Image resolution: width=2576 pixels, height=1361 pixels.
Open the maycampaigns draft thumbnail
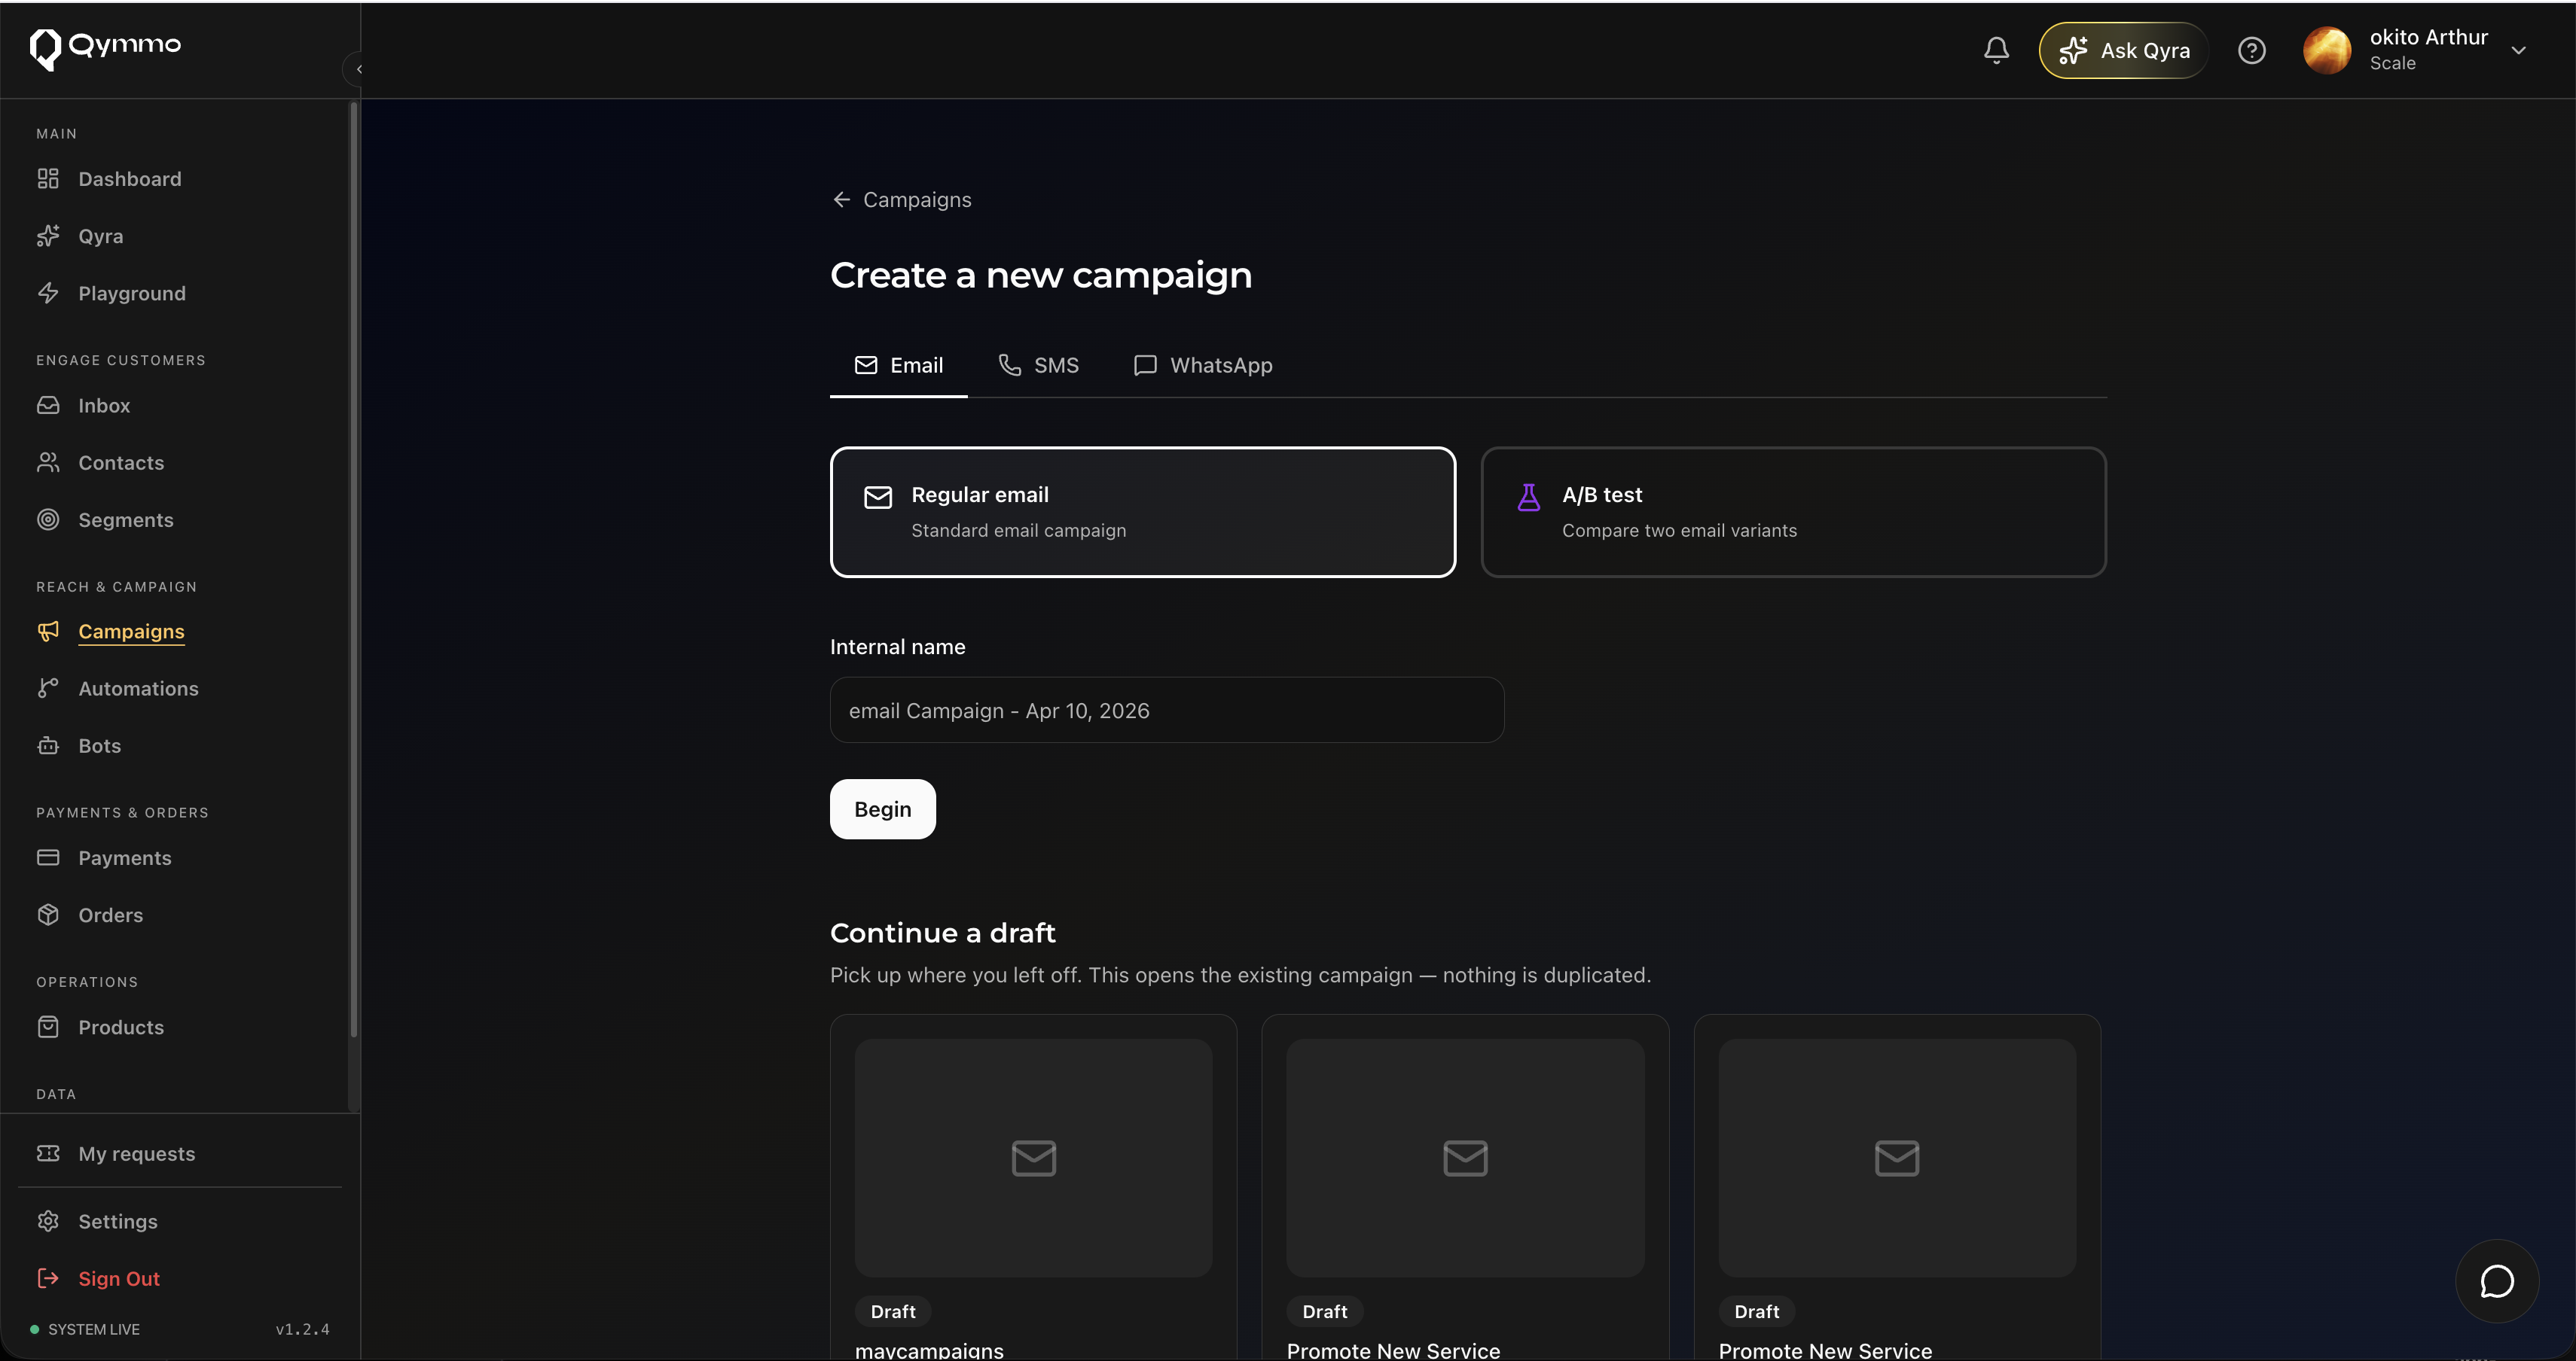point(1033,1157)
